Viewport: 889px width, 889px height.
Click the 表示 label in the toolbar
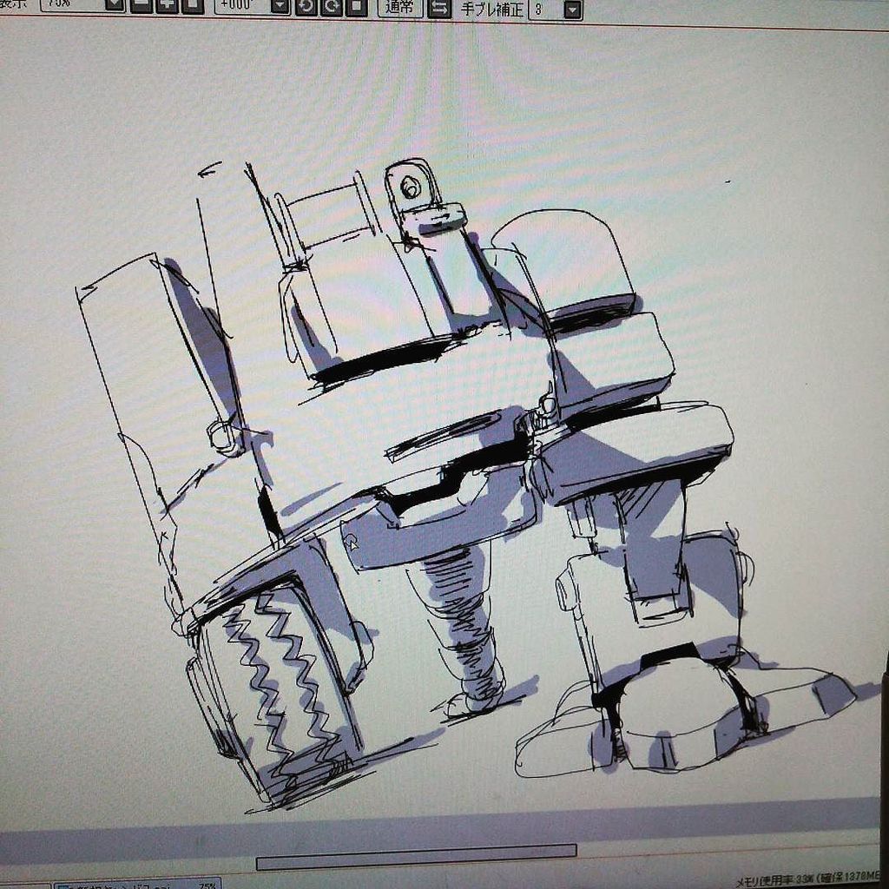point(14,4)
